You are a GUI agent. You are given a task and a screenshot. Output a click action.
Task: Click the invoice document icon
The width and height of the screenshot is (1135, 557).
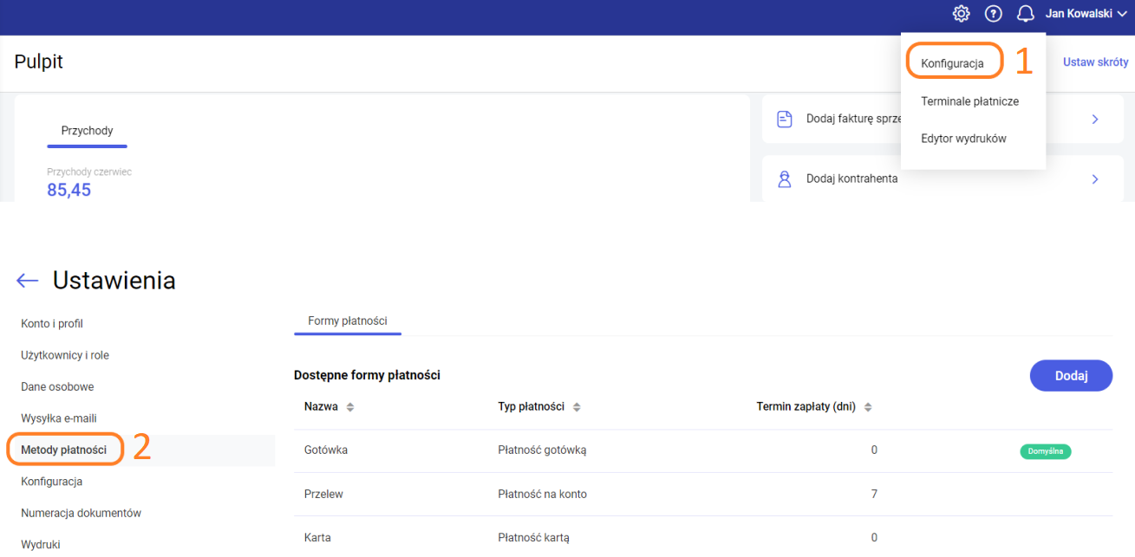tap(785, 120)
